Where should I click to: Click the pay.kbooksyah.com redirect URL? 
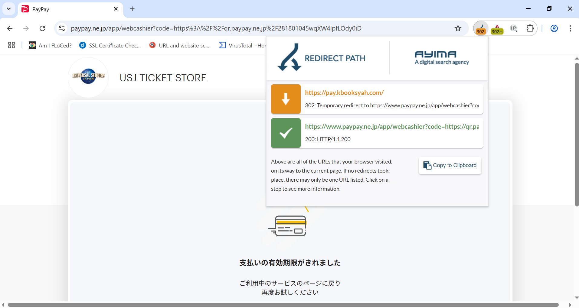tap(344, 93)
